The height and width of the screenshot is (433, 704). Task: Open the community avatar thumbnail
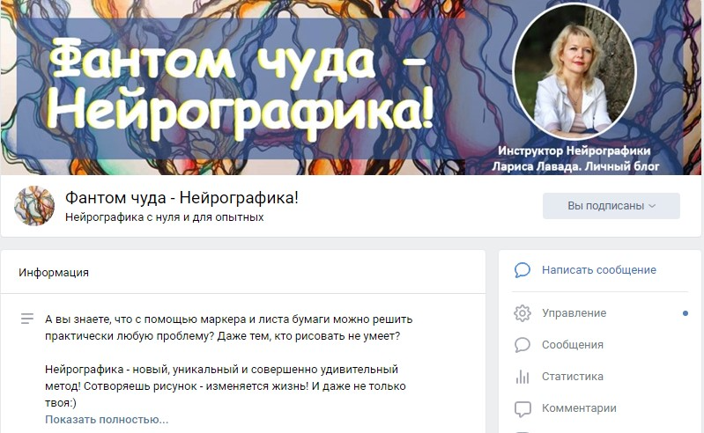tap(34, 206)
